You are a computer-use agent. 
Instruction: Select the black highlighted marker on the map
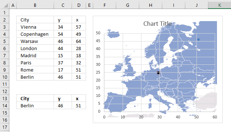158,73
